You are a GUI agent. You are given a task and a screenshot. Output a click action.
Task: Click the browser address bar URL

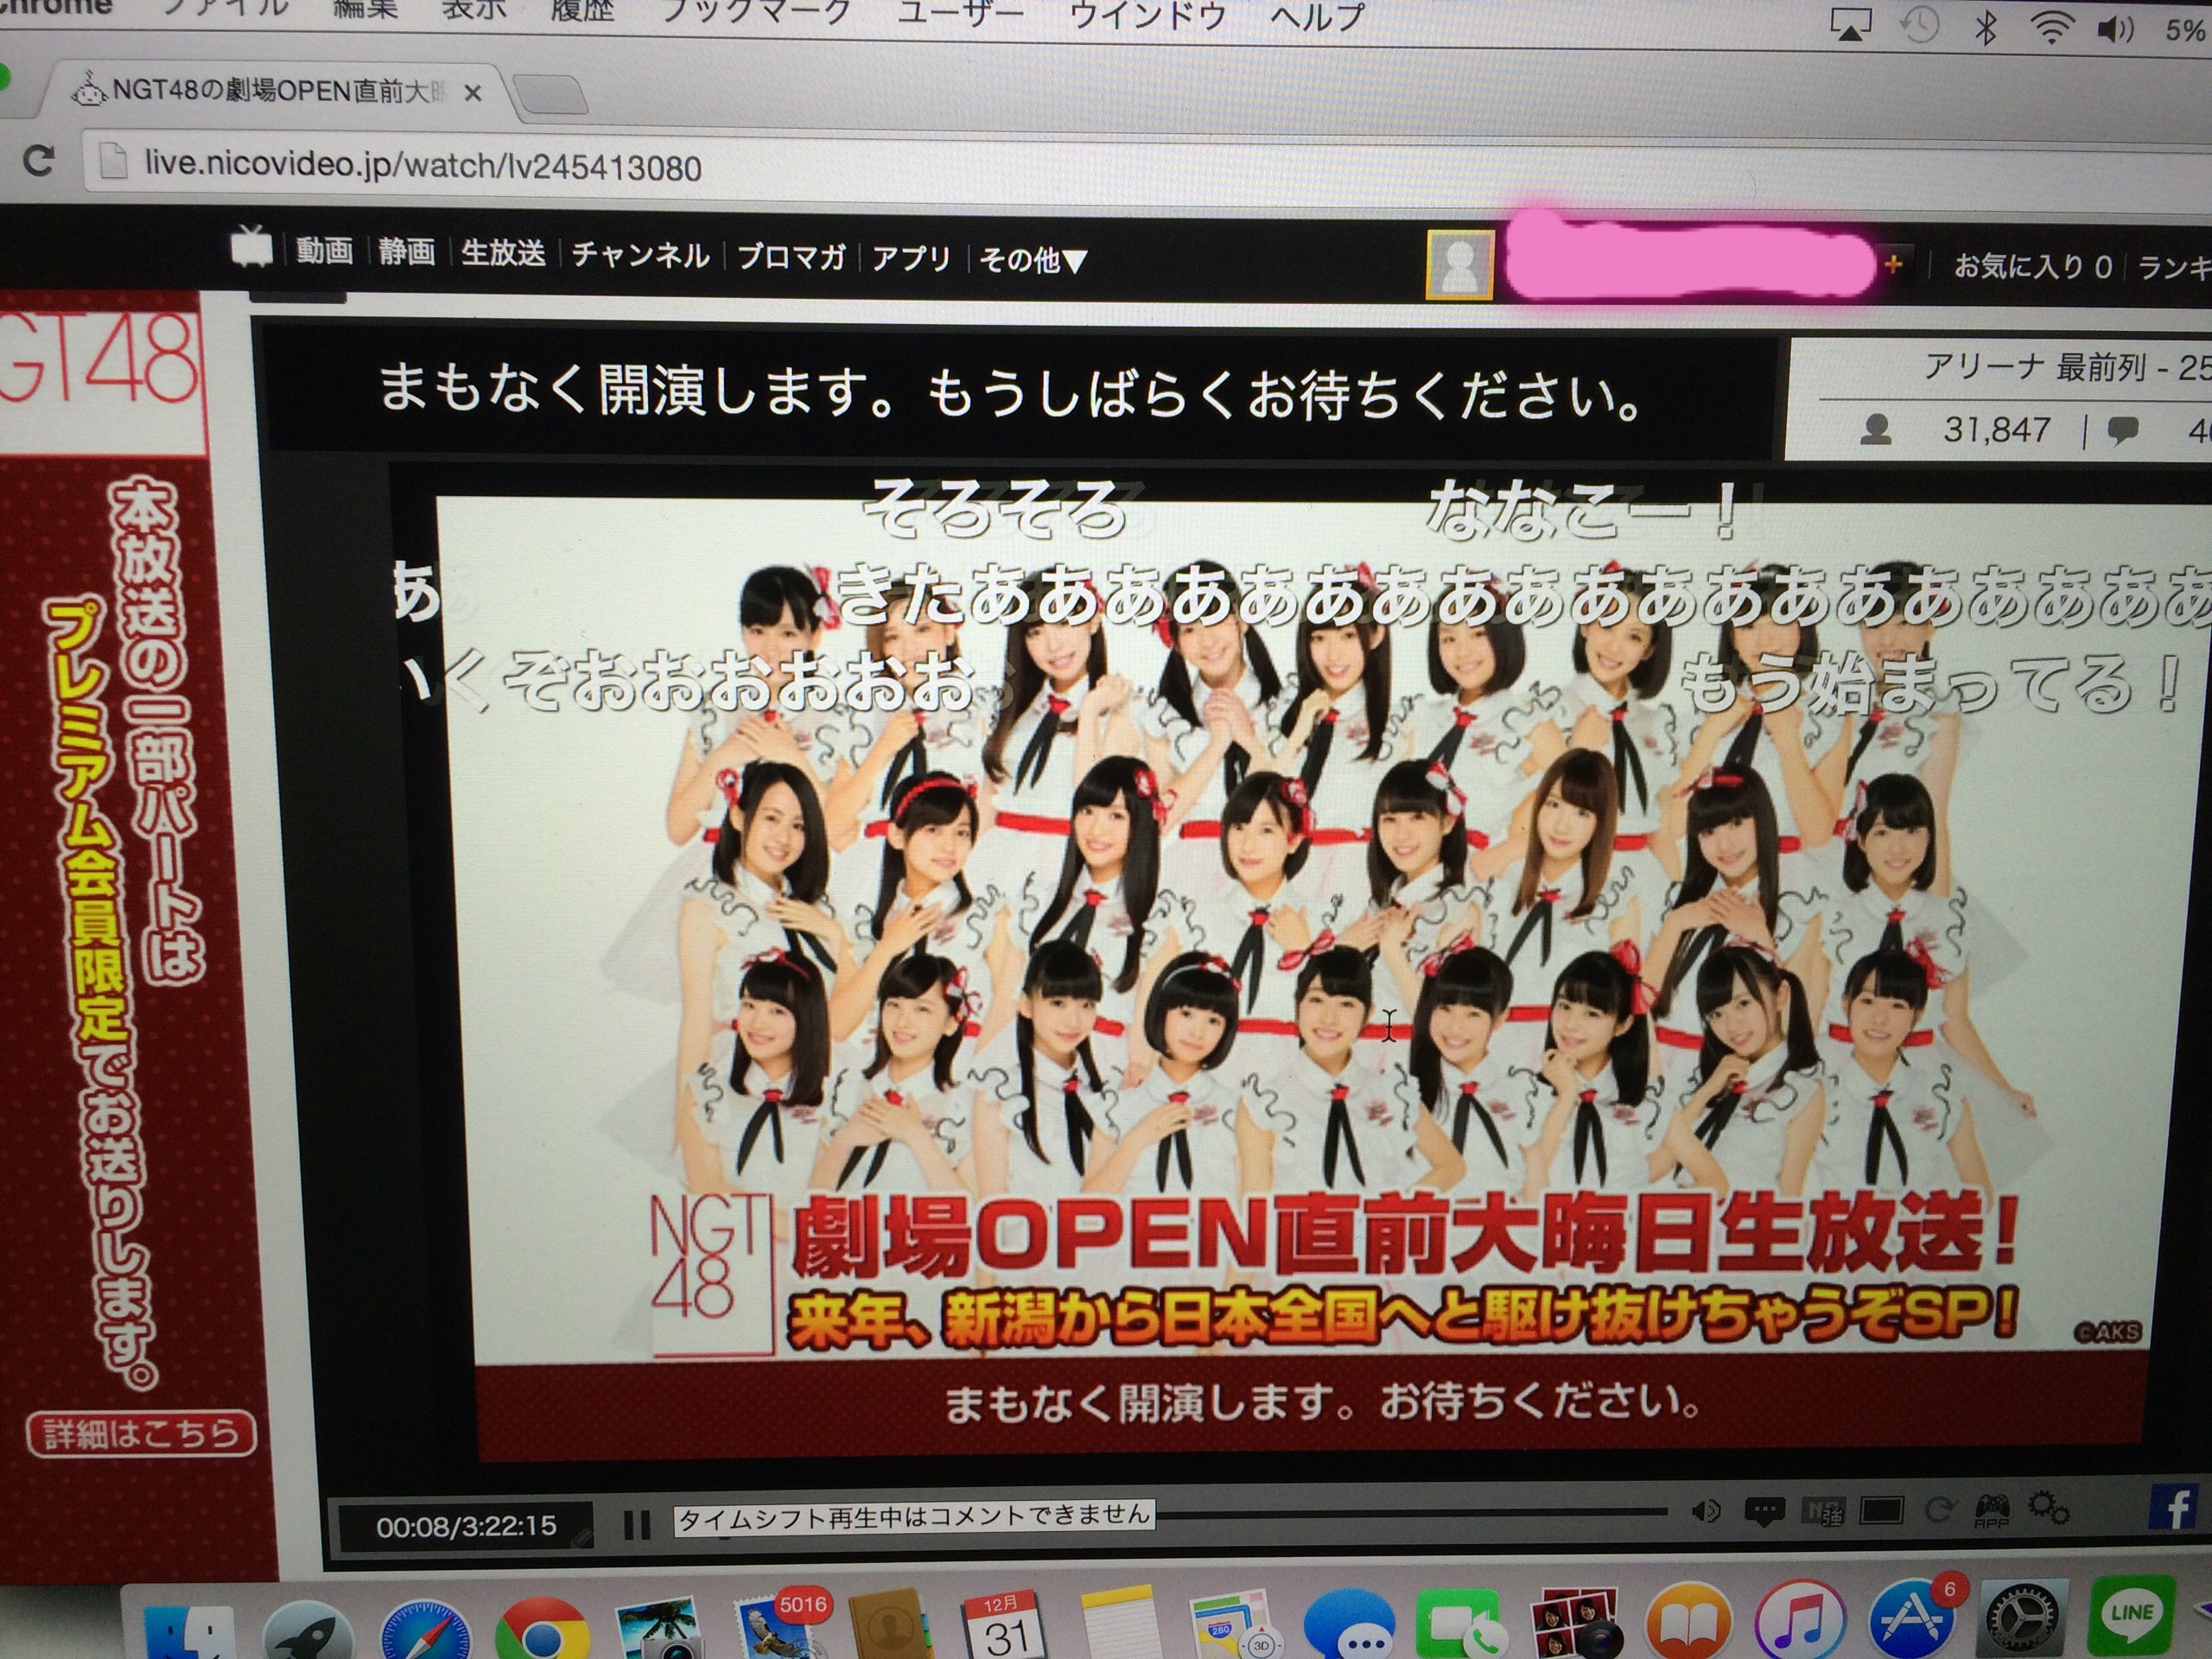[x=422, y=165]
